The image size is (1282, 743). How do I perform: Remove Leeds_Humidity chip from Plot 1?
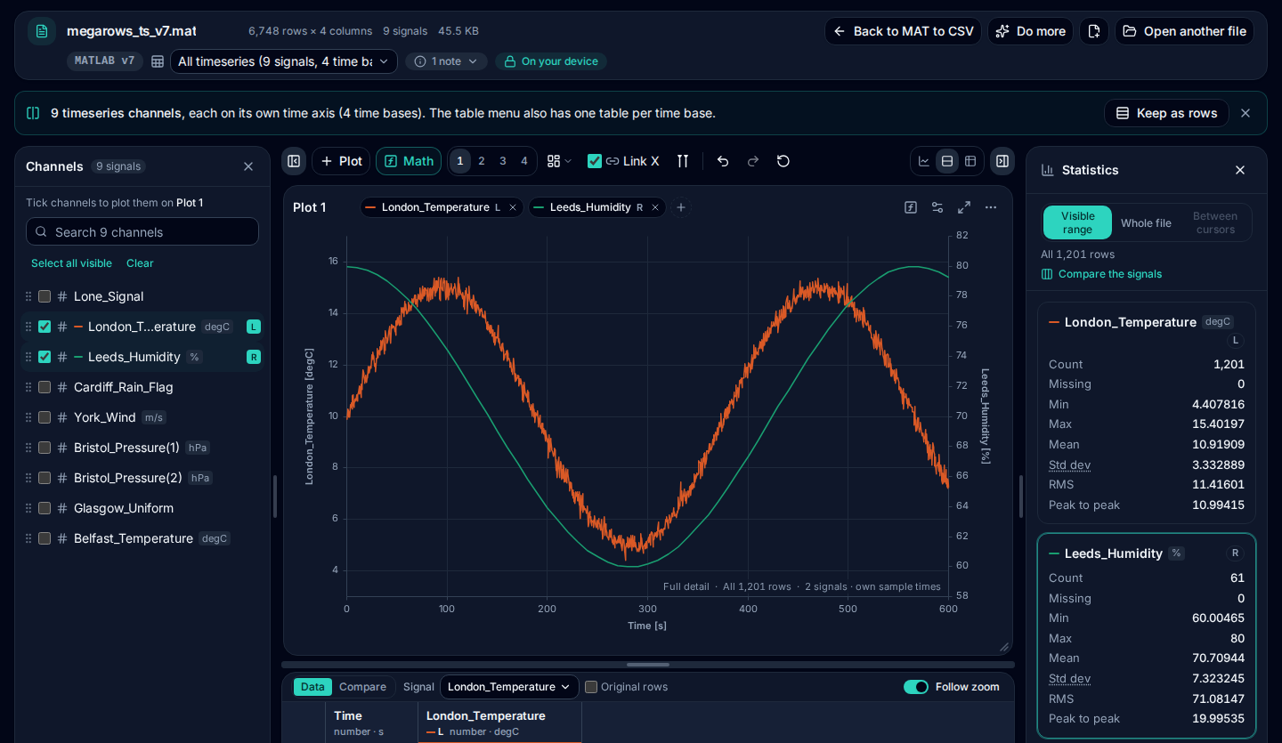pos(655,207)
